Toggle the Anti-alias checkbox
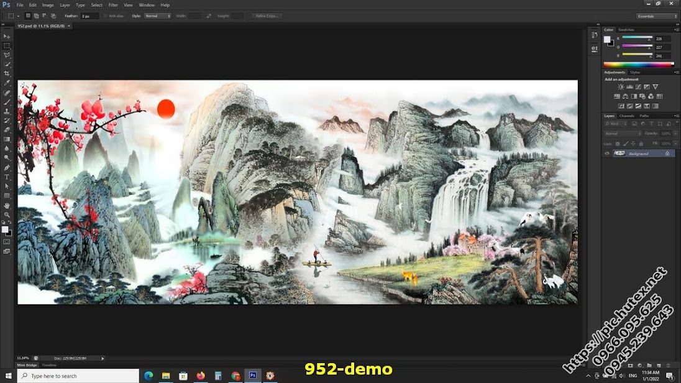Screen dimensions: 681x383 (105, 16)
